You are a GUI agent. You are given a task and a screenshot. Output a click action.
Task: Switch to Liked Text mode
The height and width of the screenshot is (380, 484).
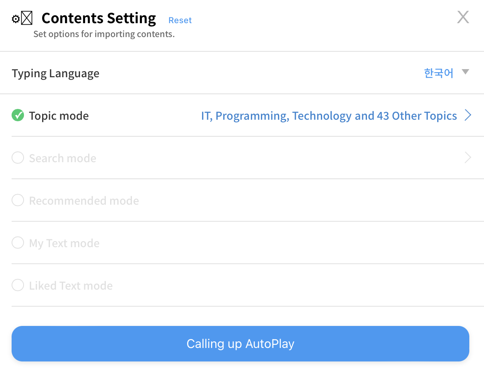(x=17, y=285)
